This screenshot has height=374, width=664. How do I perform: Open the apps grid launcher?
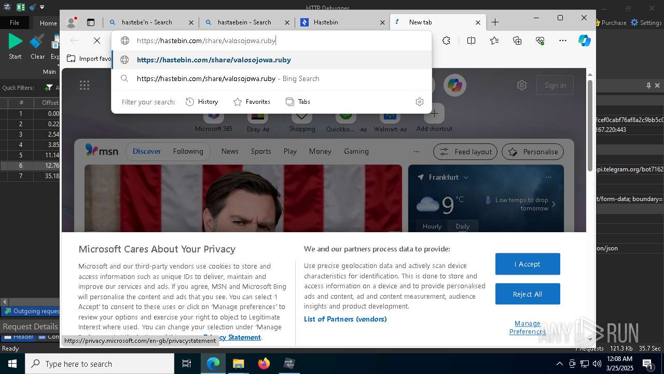tap(85, 85)
